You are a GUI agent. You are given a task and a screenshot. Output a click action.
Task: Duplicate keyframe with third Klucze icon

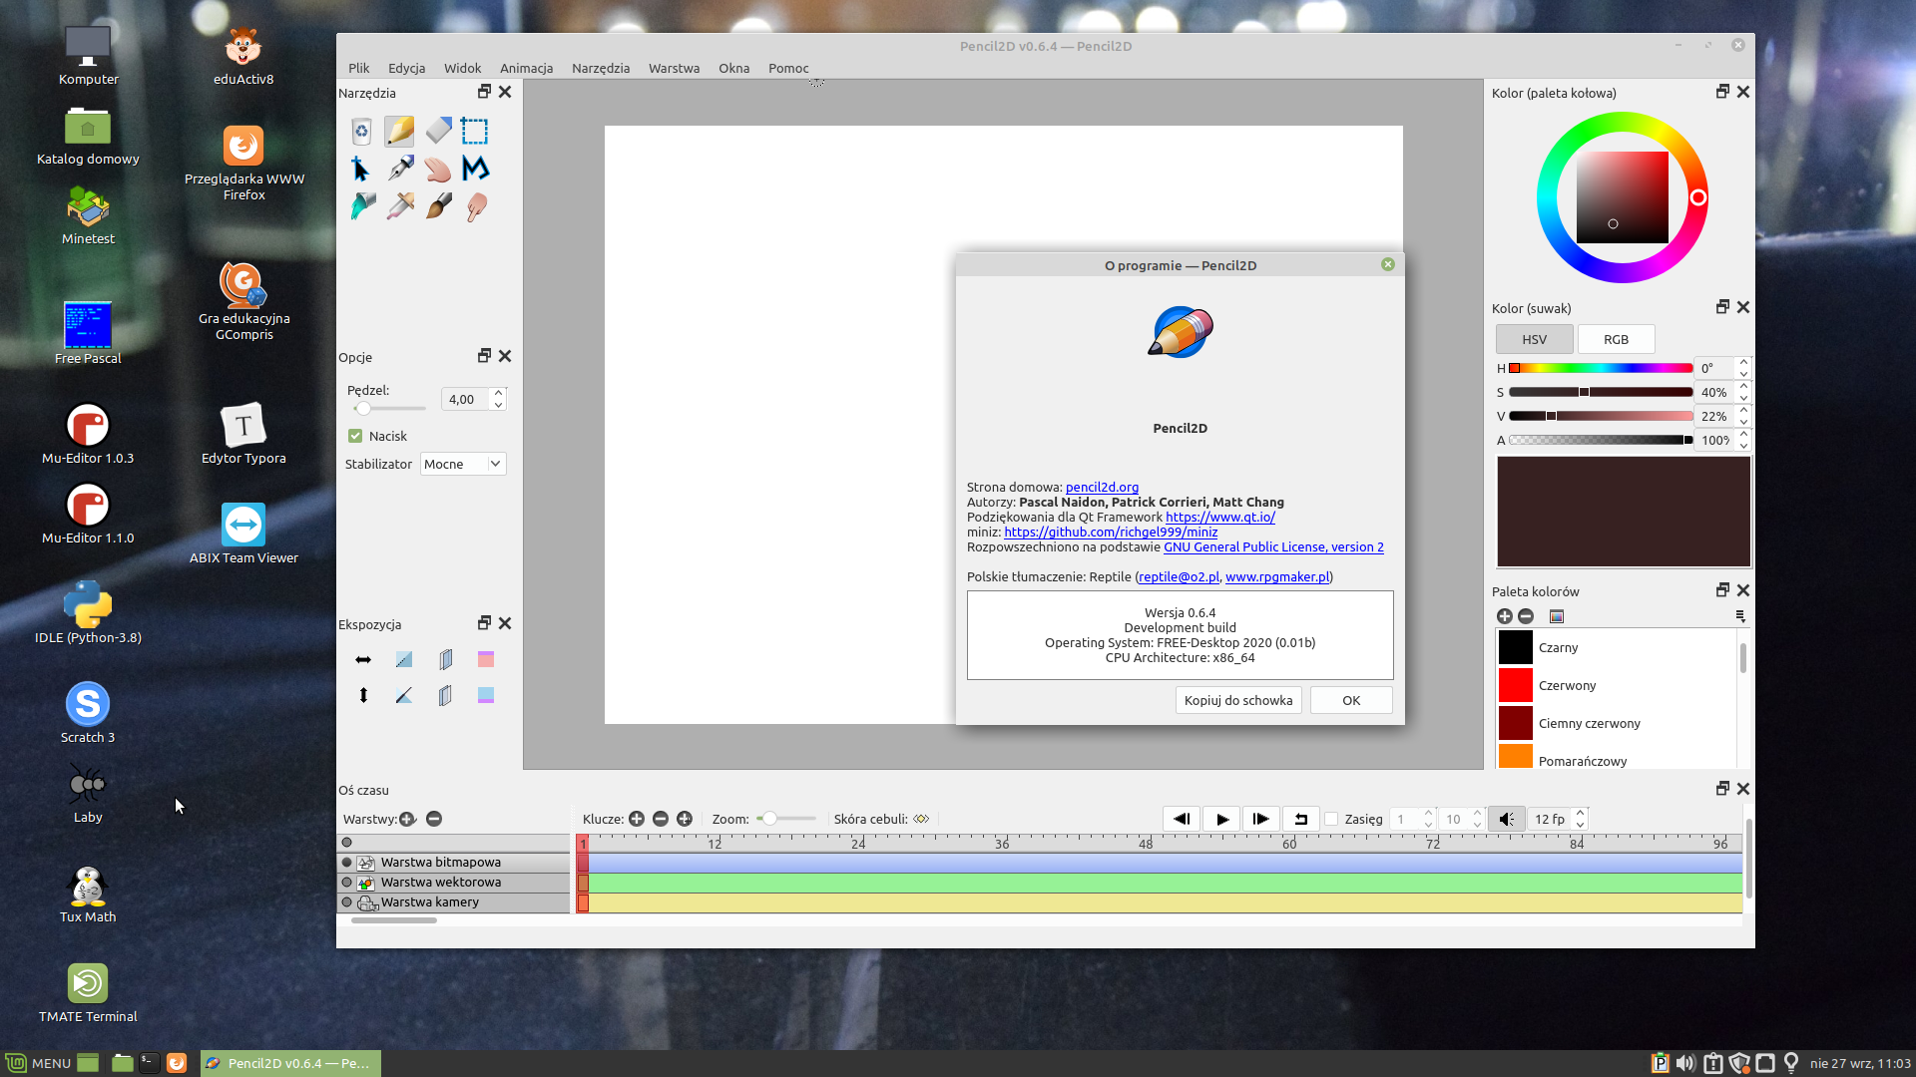click(685, 819)
